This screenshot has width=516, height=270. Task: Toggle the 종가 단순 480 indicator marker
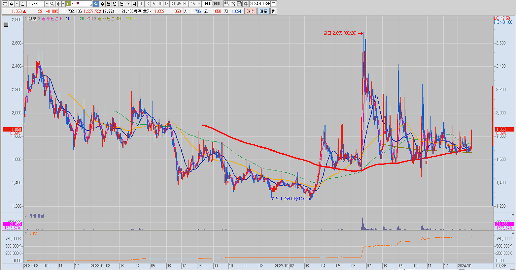pyautogui.click(x=95, y=19)
